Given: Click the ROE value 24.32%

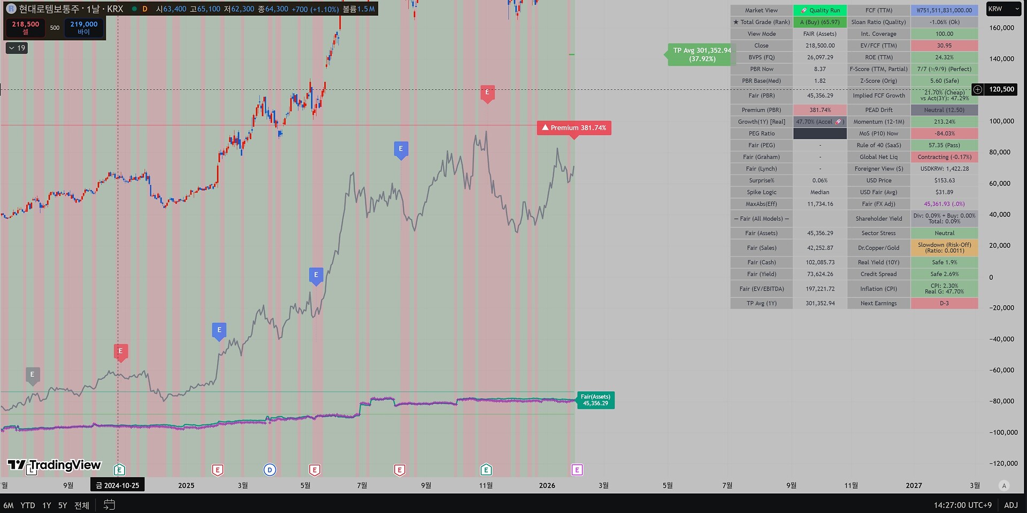Looking at the screenshot, I should tap(945, 57).
